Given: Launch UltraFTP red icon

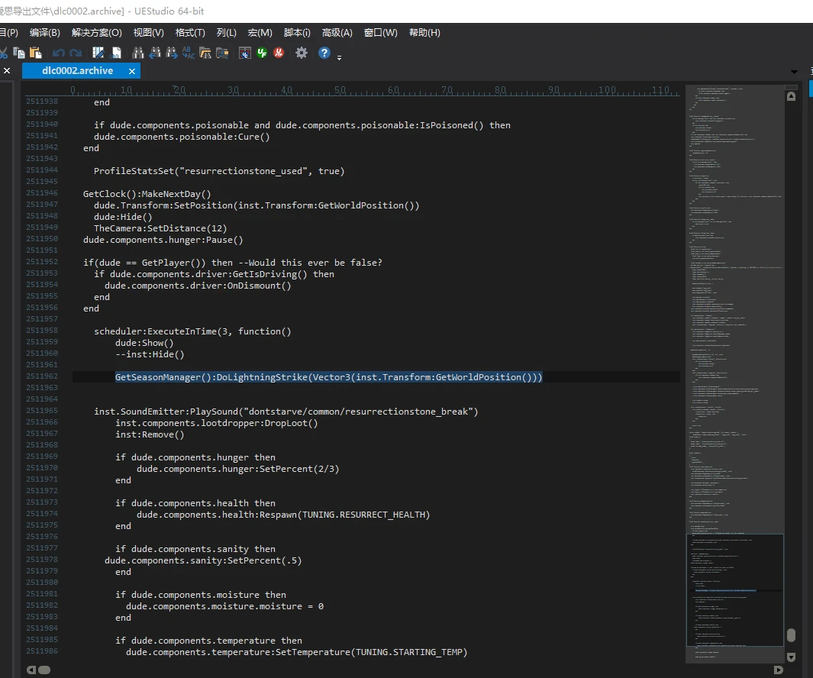Looking at the screenshot, I should click(x=279, y=53).
